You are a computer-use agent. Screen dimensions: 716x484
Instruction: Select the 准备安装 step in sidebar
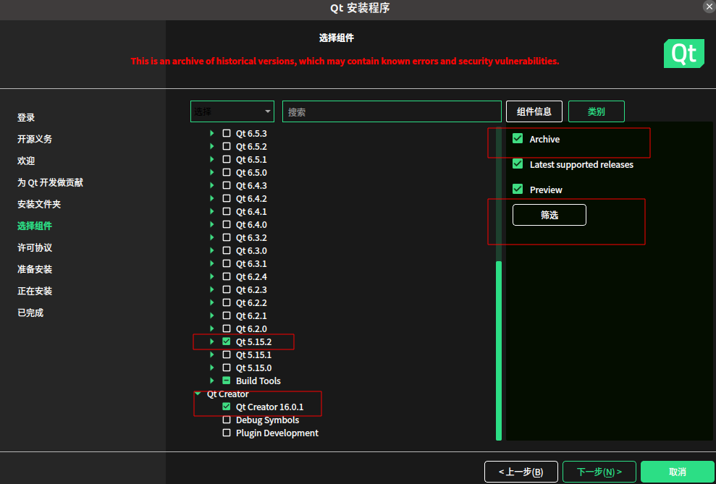pos(35,269)
